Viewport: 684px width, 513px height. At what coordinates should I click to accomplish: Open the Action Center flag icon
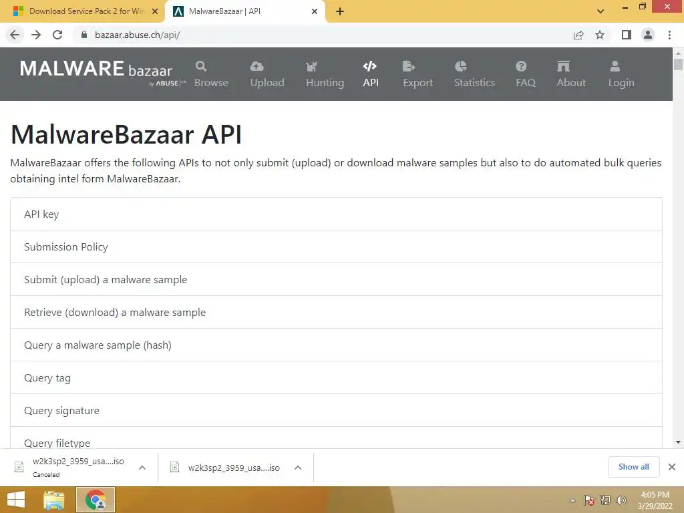click(589, 500)
